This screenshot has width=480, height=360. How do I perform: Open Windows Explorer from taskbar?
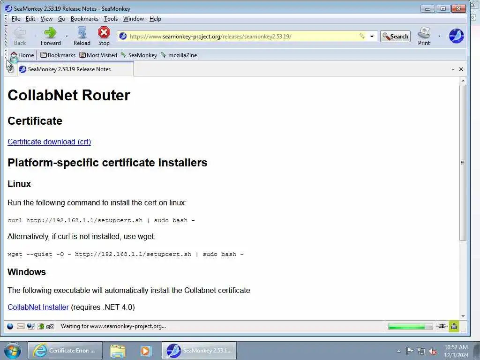pos(118,351)
